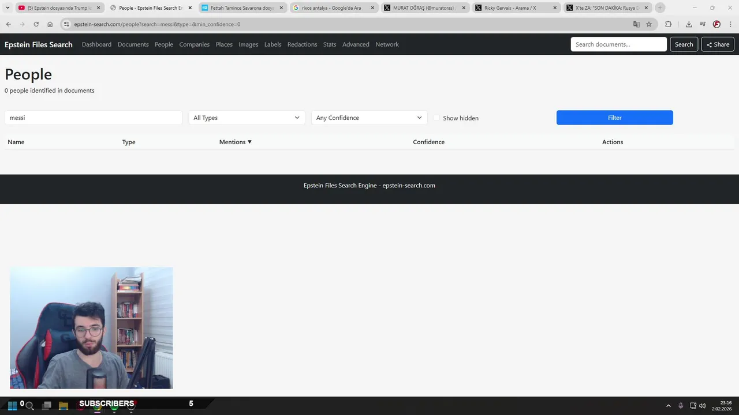Open the browser three-dot menu

[730, 24]
